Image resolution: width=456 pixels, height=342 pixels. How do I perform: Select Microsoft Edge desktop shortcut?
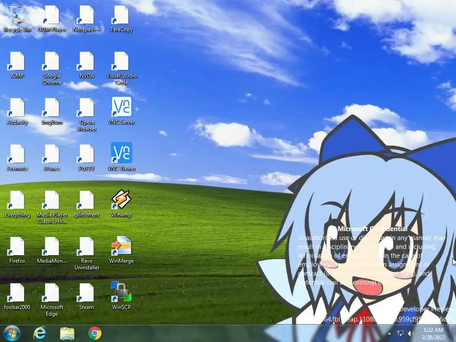52,300
